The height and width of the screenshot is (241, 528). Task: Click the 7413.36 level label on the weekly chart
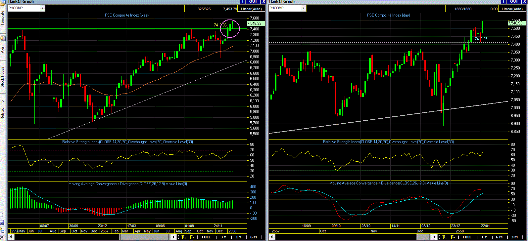pos(220,25)
